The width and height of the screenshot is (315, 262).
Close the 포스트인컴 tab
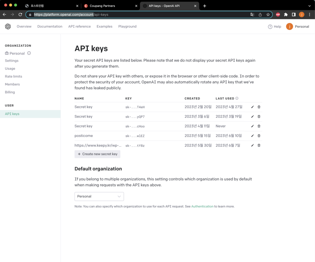[77, 6]
